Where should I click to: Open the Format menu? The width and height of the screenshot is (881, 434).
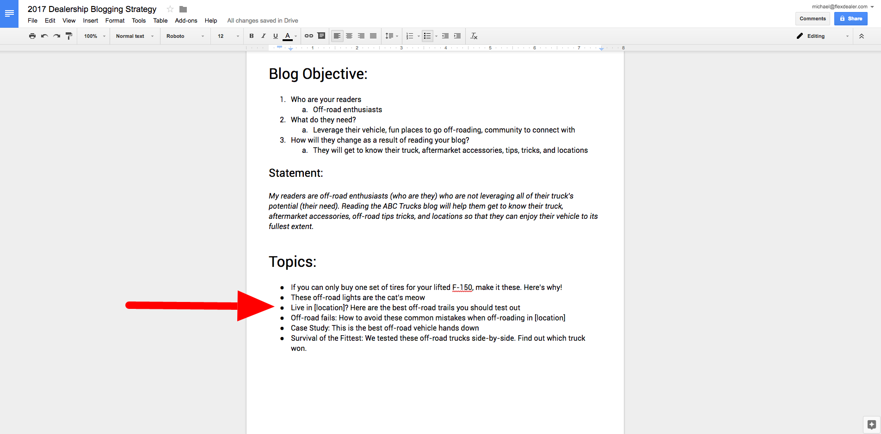coord(115,21)
